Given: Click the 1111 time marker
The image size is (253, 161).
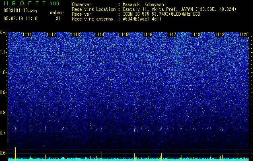Looking at the screenshot, I should tap(27, 35).
